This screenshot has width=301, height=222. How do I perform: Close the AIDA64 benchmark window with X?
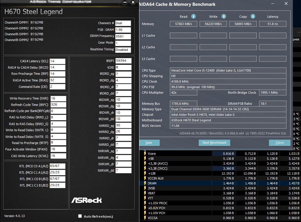point(286,4)
